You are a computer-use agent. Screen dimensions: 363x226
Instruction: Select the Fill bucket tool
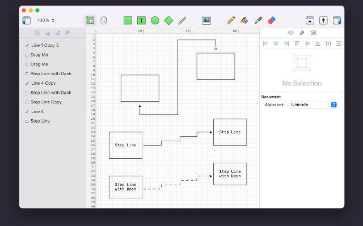(244, 20)
